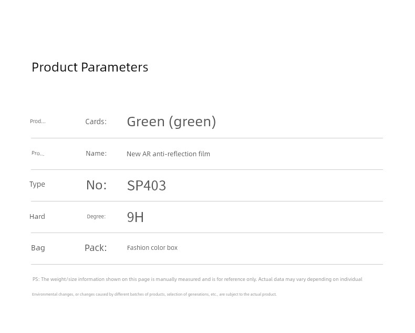Click the truncated Pro... label

pyautogui.click(x=38, y=153)
